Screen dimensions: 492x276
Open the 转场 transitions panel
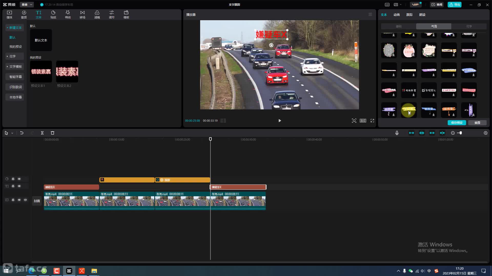(83, 15)
